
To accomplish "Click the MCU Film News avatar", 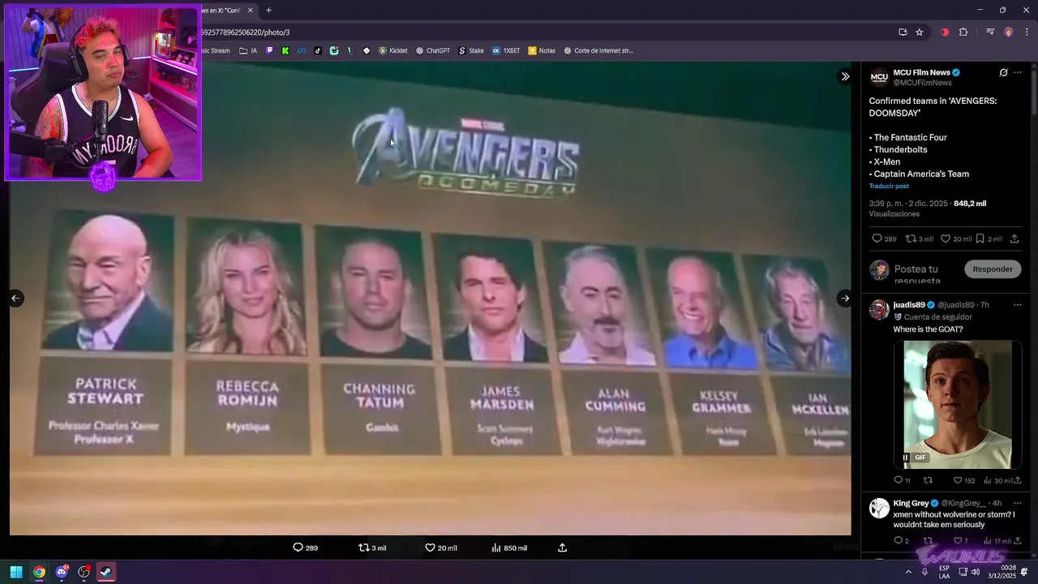I will tap(879, 78).
